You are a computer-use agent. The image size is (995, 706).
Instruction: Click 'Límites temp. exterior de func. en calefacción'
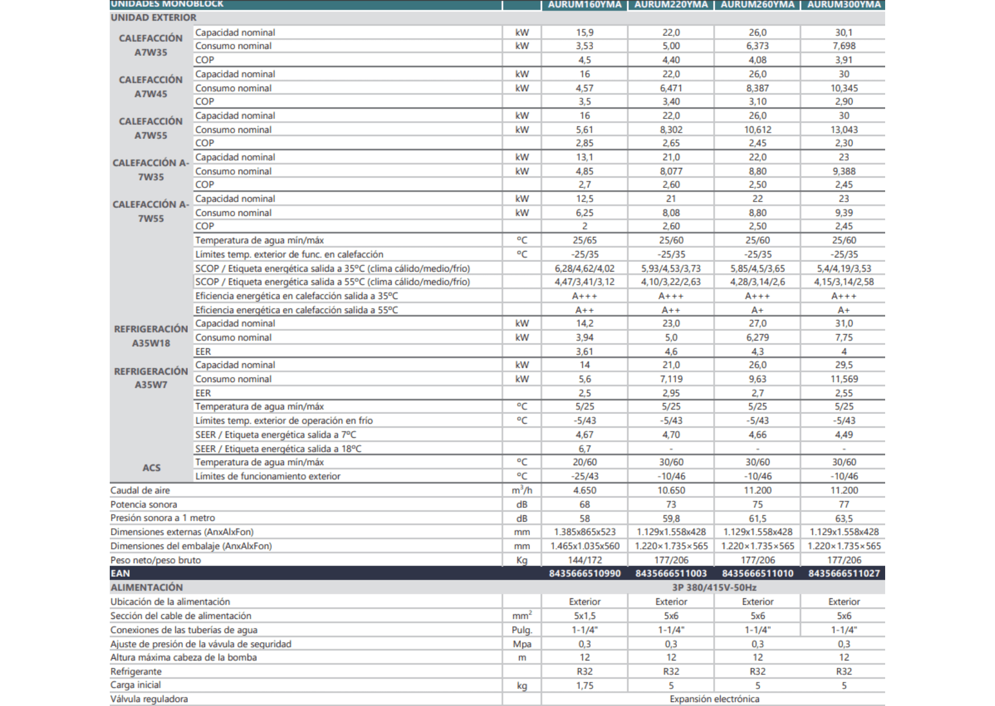pyautogui.click(x=289, y=255)
